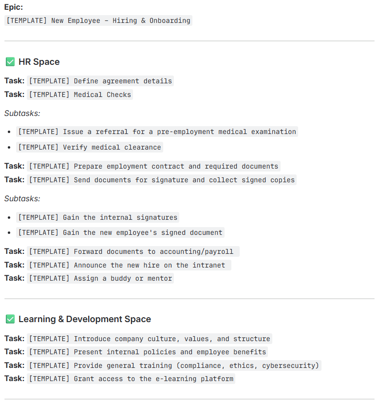Select the Gain the internal signatures subtask
Image resolution: width=379 pixels, height=403 pixels.
tap(97, 217)
